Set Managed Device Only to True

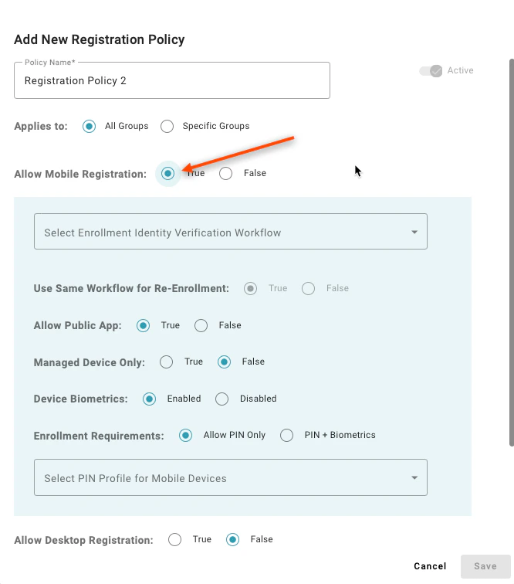coord(166,362)
